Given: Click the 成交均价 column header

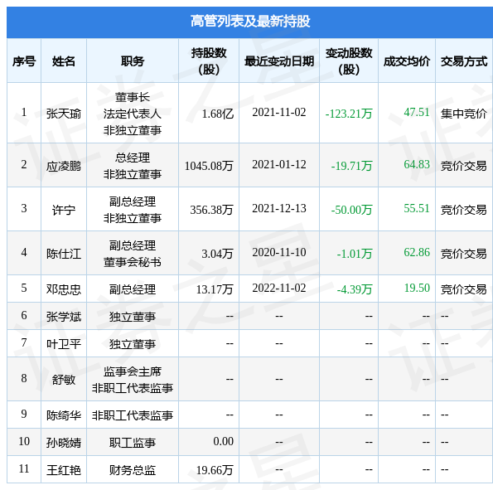Looking at the screenshot, I should [407, 61].
